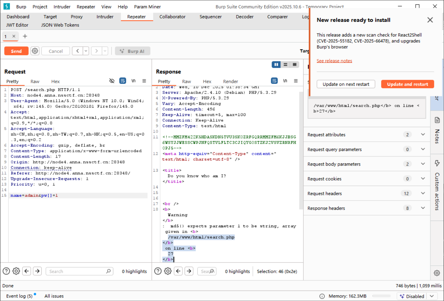Open the Request panel hamburger menu
Viewport: 444px width, 301px height.
pos(144,81)
